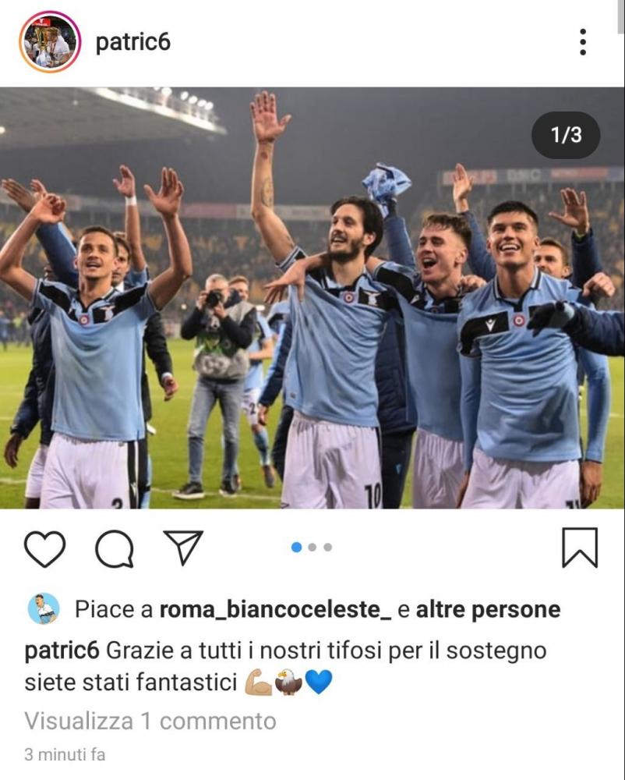Save the post with the bookmark icon
Image resolution: width=625 pixels, height=780 pixels.
pos(580,548)
